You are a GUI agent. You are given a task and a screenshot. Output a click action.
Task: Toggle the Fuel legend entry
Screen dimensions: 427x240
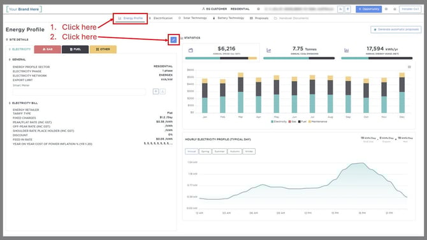coord(302,122)
